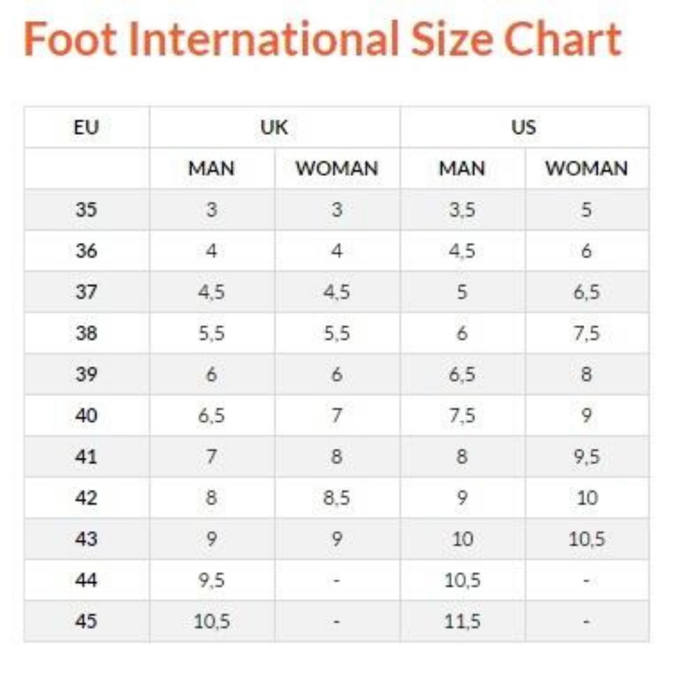Click EU size 38 row label
Viewport: 698px width, 698px height.
pos(87,333)
